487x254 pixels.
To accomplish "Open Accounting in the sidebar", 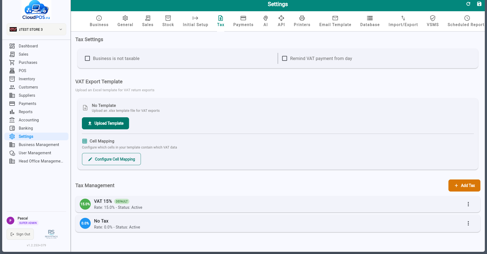I will pyautogui.click(x=36, y=120).
